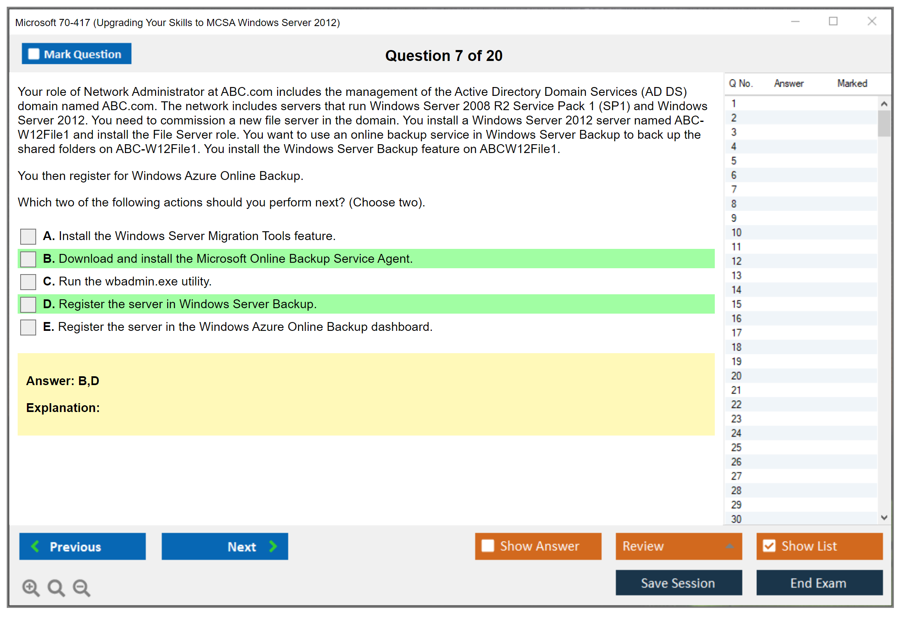Click the Save Session button
This screenshot has width=904, height=618.
tap(678, 583)
